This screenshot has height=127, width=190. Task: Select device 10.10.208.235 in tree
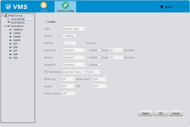pyautogui.click(x=18, y=23)
